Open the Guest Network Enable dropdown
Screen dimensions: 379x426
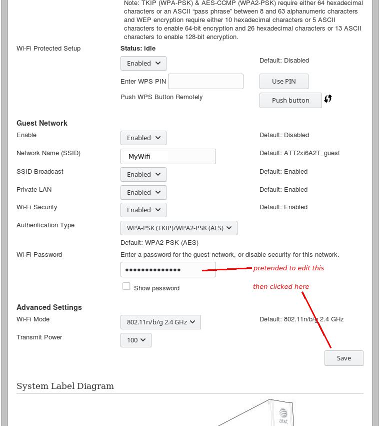143,138
